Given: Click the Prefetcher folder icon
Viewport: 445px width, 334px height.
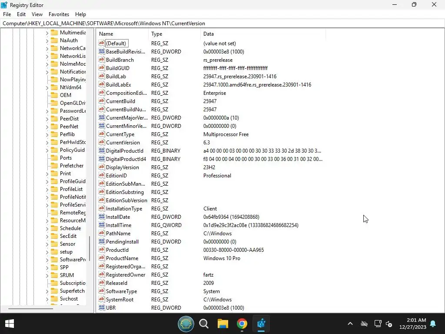Looking at the screenshot, I should pyautogui.click(x=54, y=166).
